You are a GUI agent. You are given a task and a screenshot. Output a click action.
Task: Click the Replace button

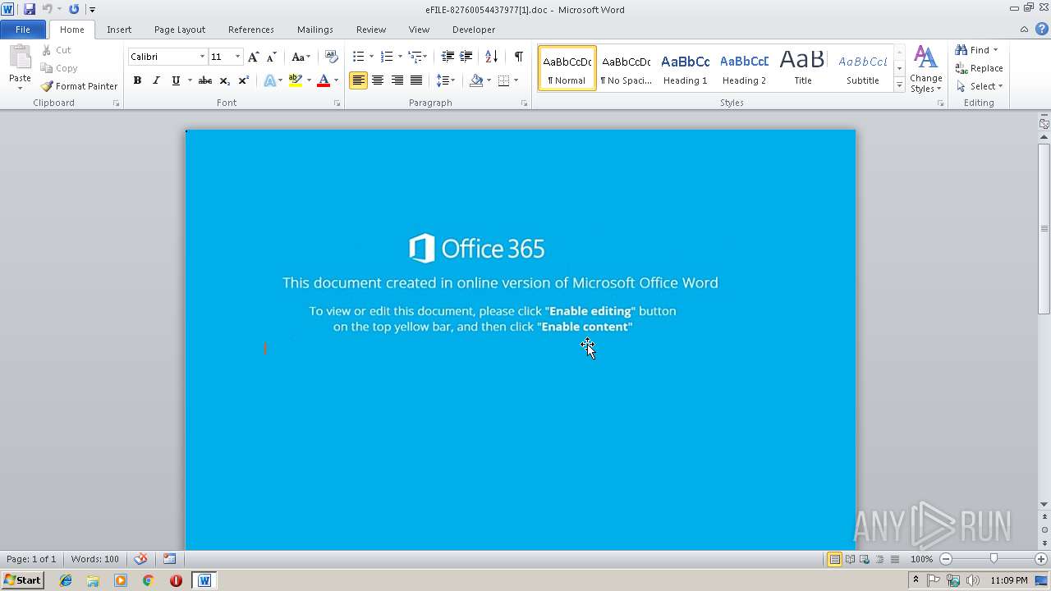point(979,68)
